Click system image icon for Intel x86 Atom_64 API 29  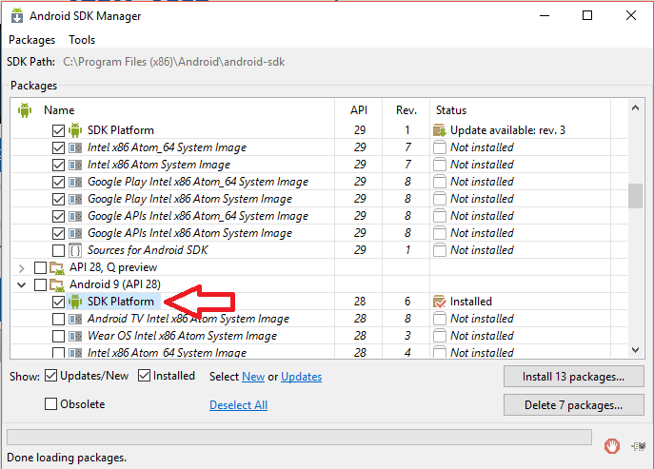click(75, 147)
